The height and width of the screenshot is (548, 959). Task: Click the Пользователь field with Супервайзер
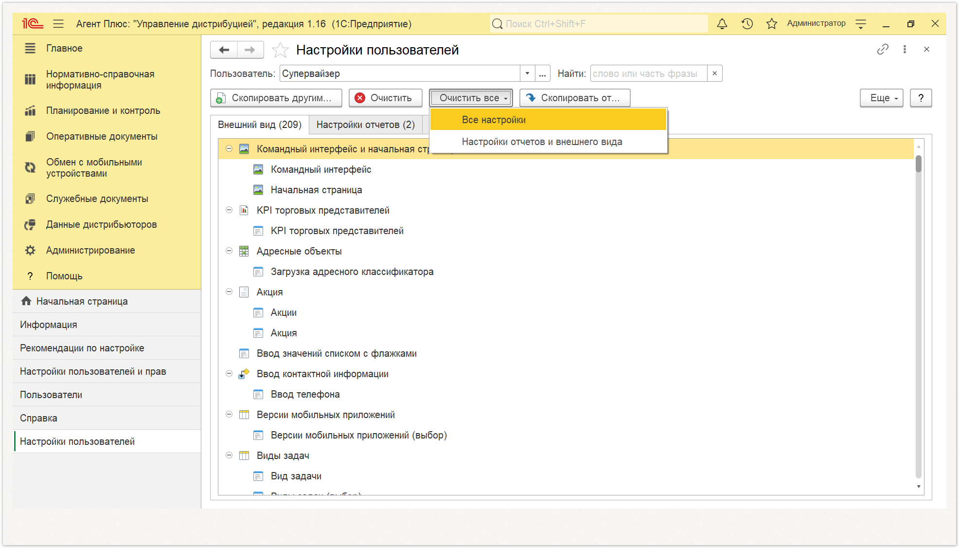click(x=400, y=73)
